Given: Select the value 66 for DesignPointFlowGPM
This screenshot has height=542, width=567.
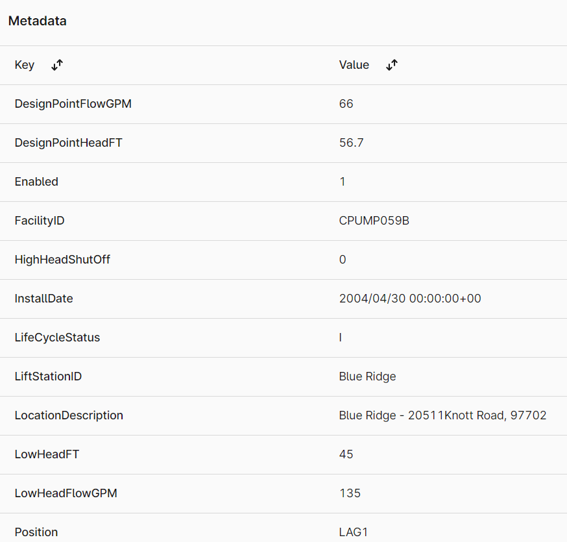Looking at the screenshot, I should [x=346, y=104].
